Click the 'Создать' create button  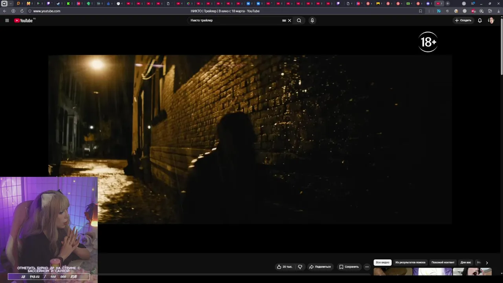pyautogui.click(x=463, y=20)
